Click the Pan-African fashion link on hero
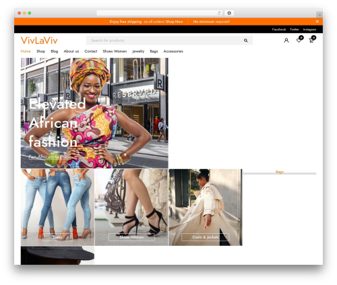337x285 pixels. (50, 157)
